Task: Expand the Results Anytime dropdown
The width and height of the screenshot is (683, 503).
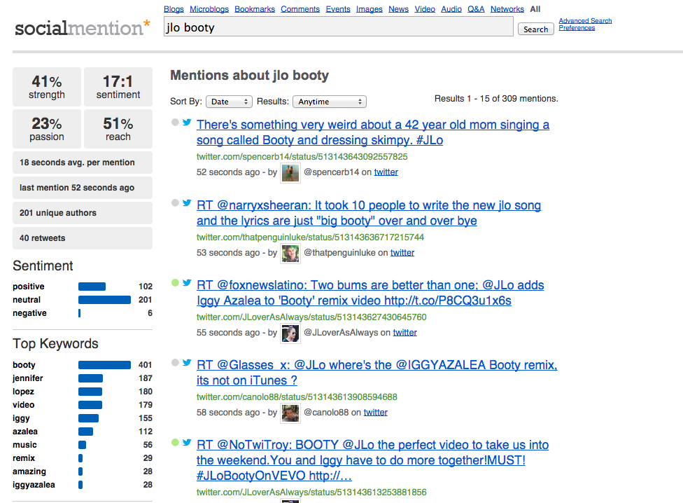Action: coord(329,102)
